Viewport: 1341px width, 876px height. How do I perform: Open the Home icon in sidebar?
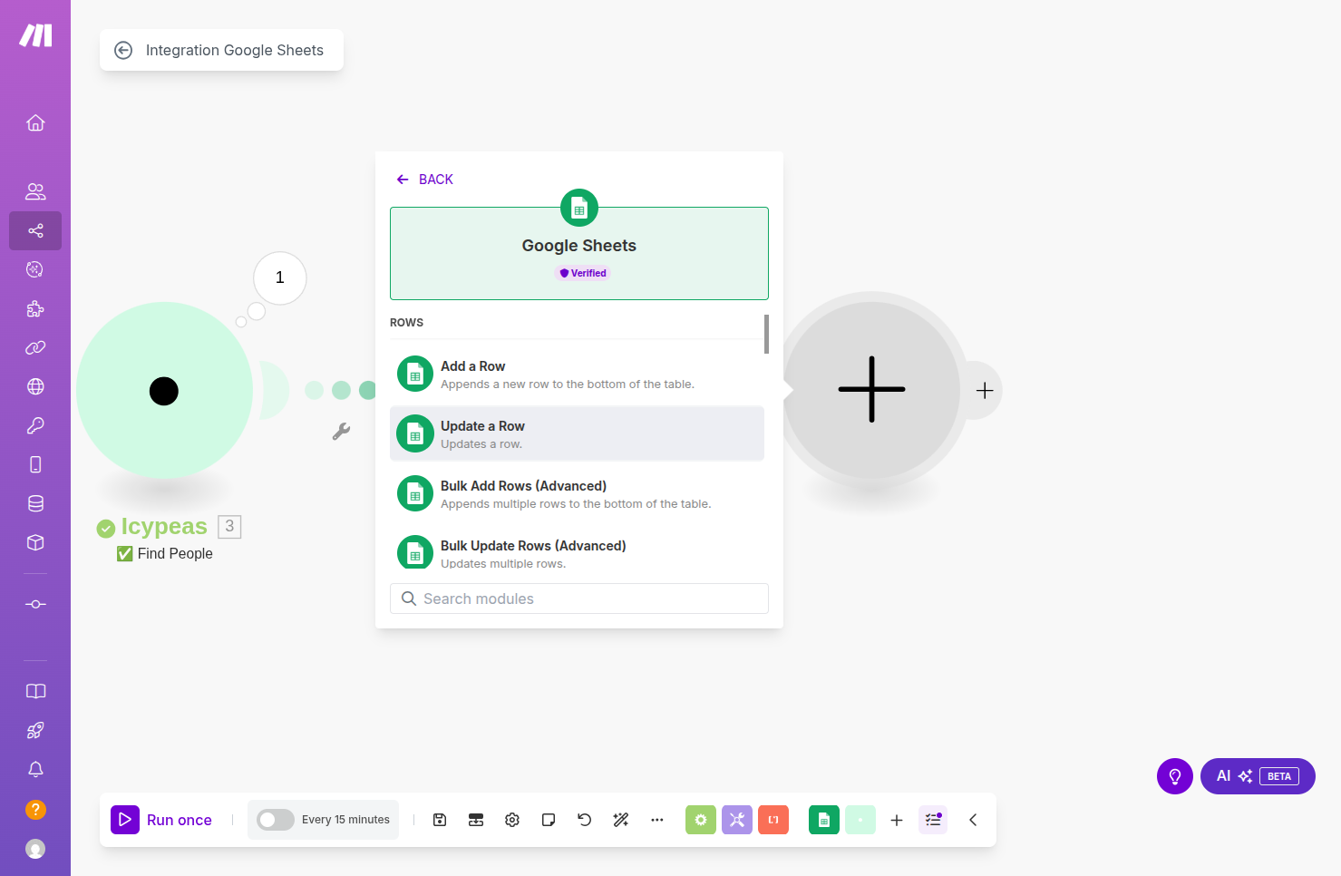(x=35, y=122)
